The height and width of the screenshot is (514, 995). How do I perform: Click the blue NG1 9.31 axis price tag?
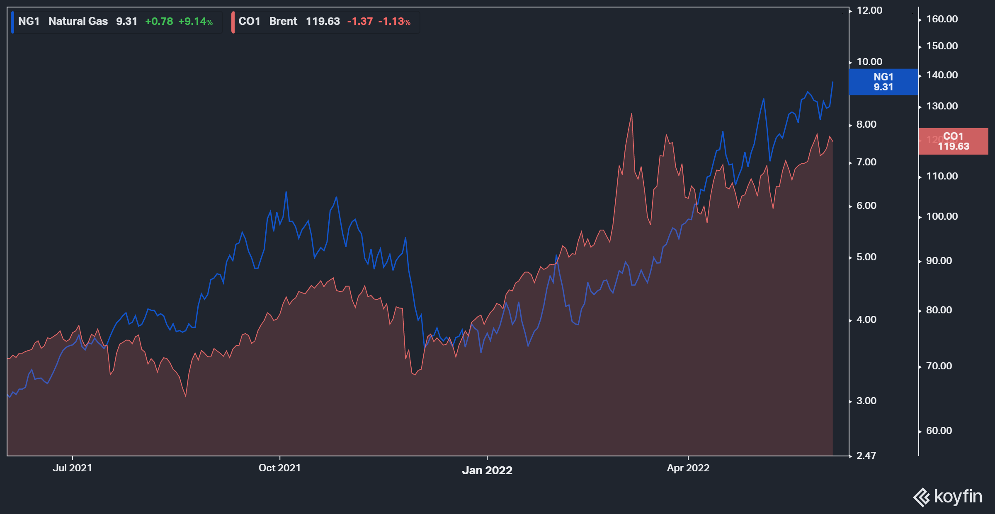pos(883,82)
